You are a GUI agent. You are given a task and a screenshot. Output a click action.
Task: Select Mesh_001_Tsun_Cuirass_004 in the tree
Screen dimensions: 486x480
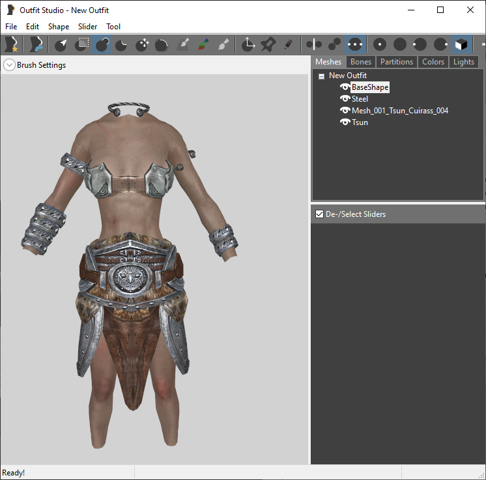point(400,110)
